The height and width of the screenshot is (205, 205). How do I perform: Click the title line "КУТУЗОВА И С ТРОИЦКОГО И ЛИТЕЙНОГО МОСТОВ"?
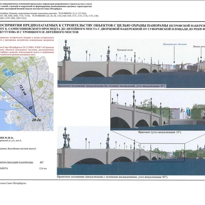[x=39, y=32]
